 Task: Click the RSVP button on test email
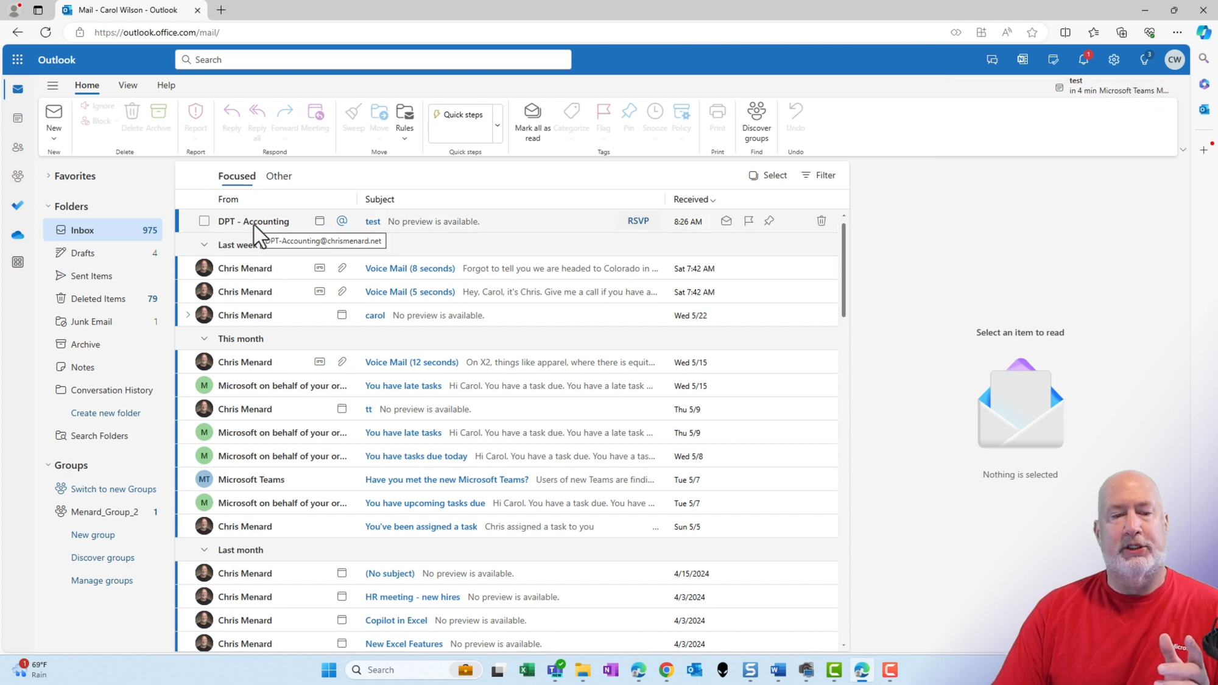tap(638, 221)
